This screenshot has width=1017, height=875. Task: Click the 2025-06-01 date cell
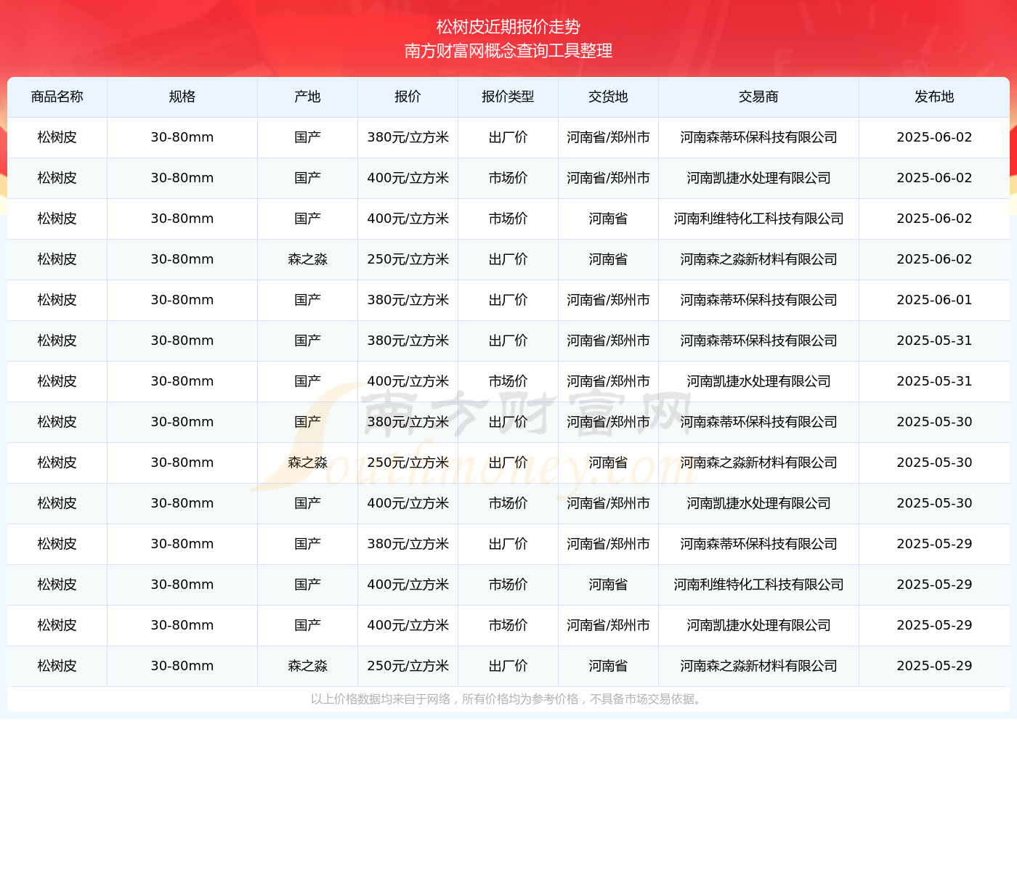point(934,300)
